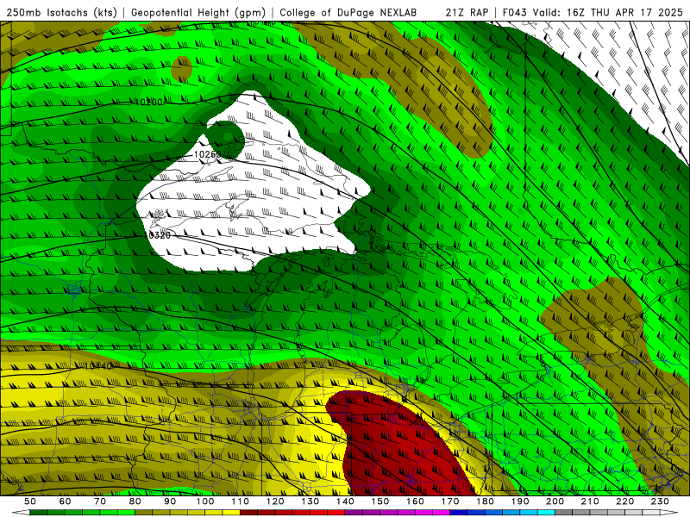Click the 180 kts legend value
690x517 pixels.
[485, 501]
